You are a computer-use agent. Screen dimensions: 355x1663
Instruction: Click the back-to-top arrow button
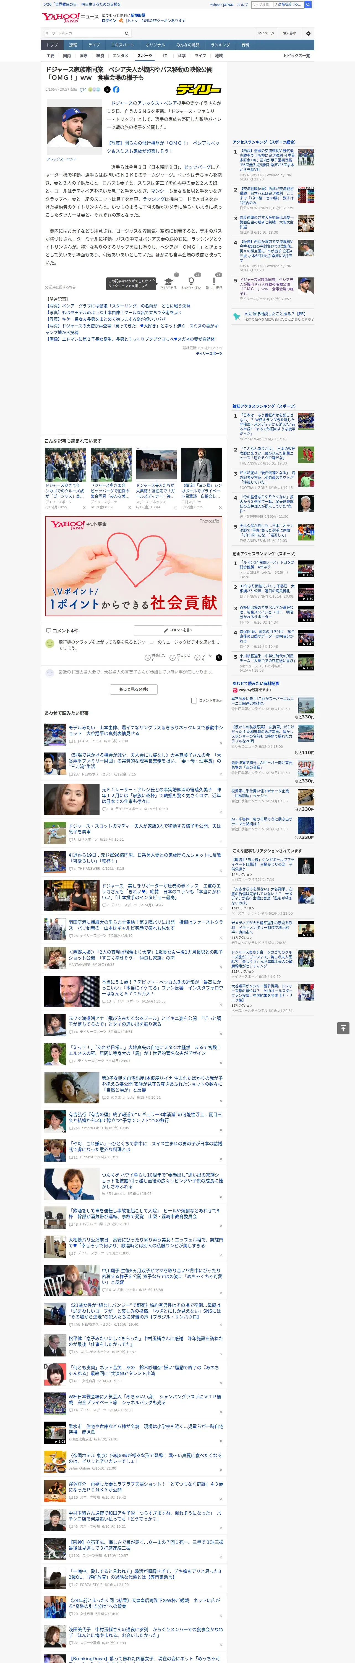coord(343,1028)
